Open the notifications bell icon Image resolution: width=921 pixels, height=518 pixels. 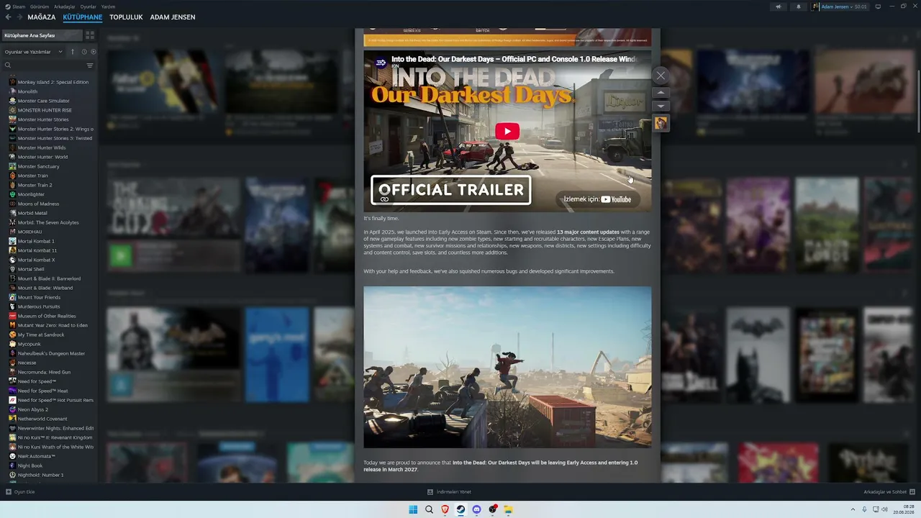coord(798,6)
